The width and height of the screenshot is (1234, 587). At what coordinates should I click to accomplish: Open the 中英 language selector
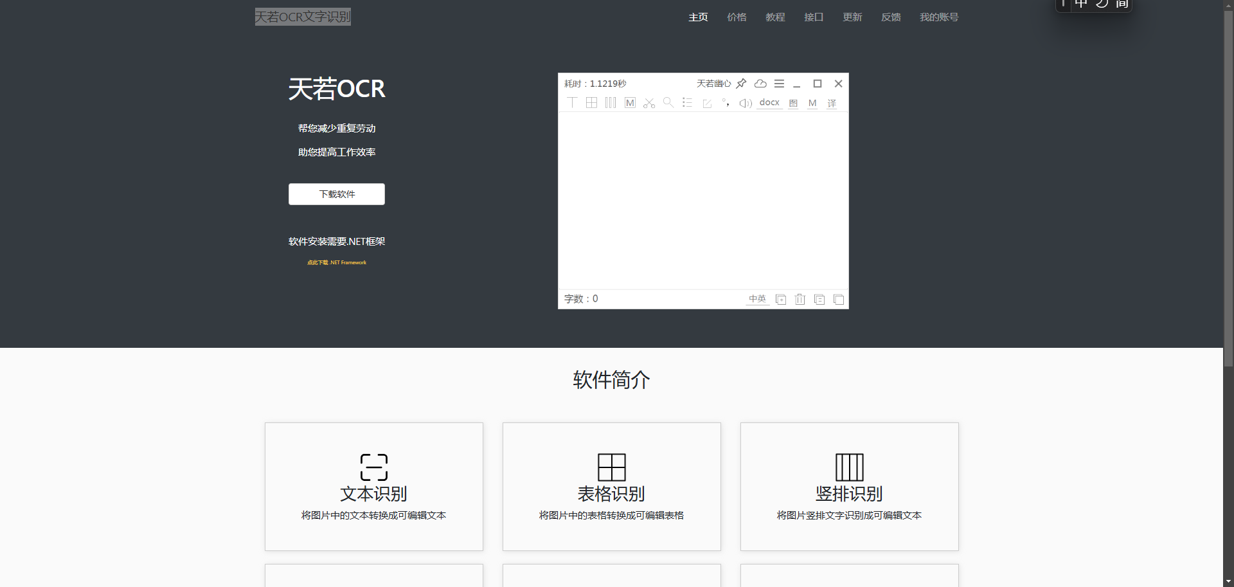(x=757, y=299)
